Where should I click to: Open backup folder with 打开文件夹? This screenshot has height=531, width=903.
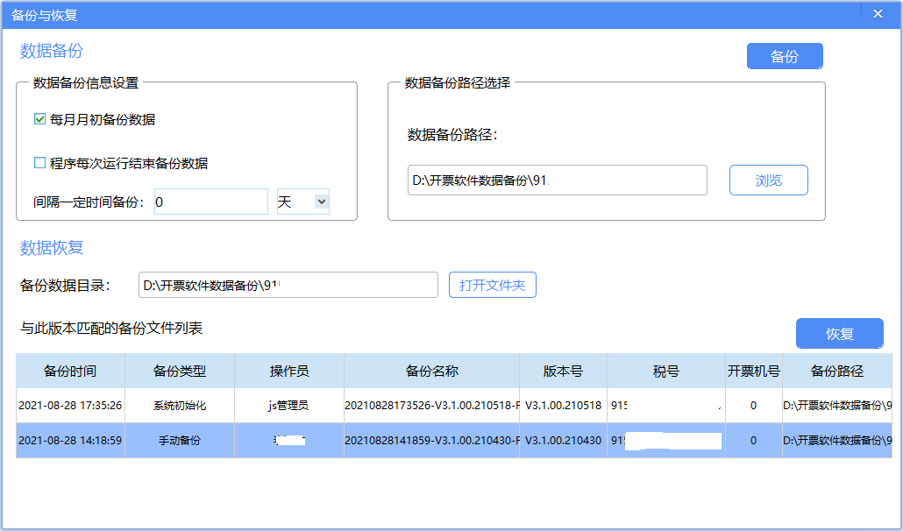point(492,285)
